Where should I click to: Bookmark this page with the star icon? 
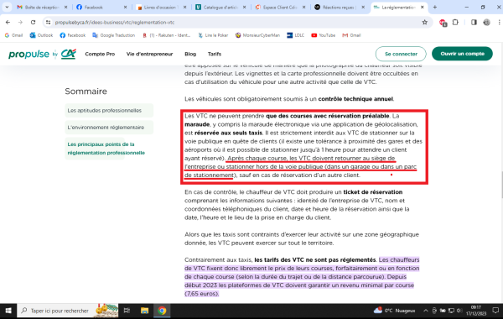(425, 22)
